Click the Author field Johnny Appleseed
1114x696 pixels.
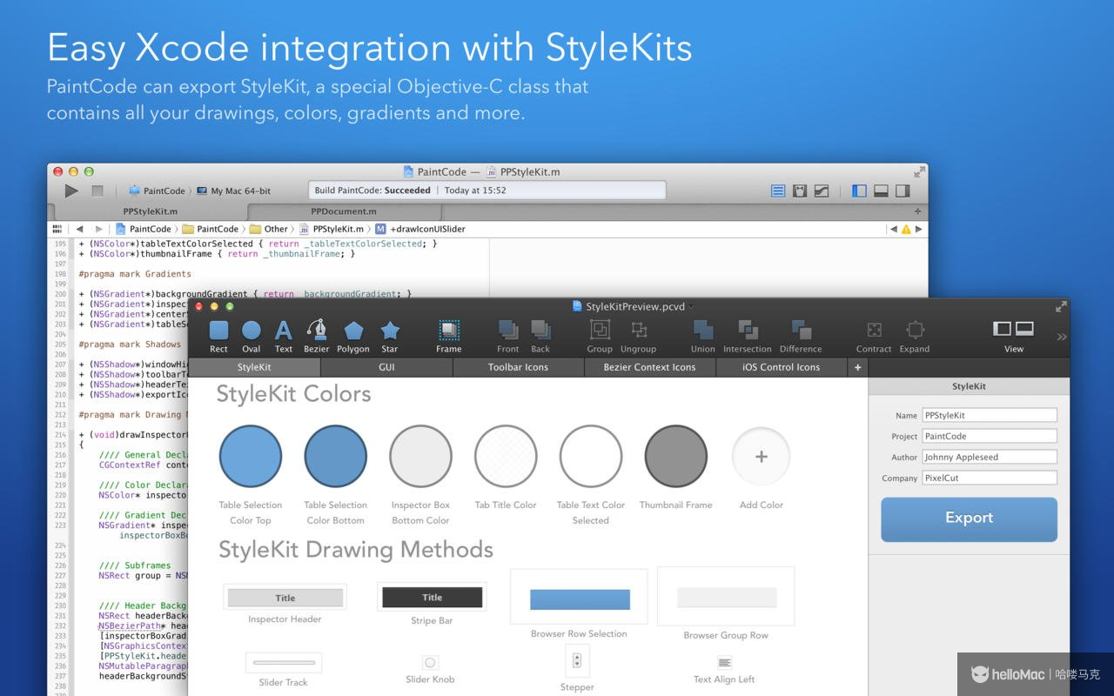pos(990,457)
